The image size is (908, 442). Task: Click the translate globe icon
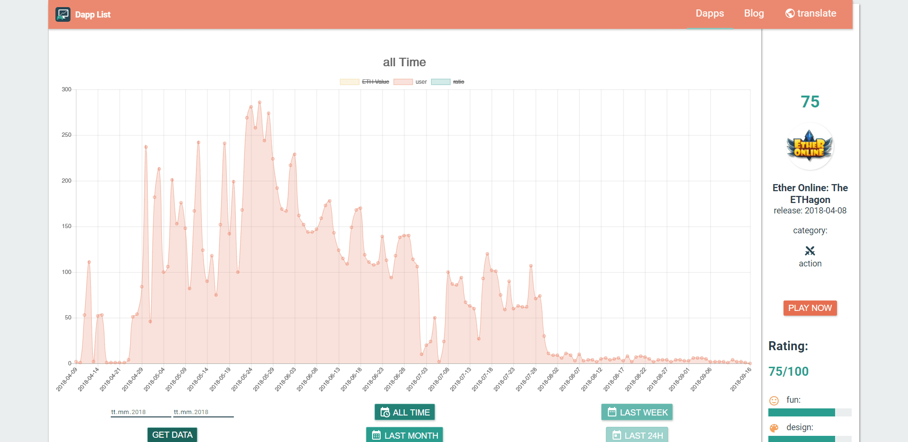coord(790,13)
